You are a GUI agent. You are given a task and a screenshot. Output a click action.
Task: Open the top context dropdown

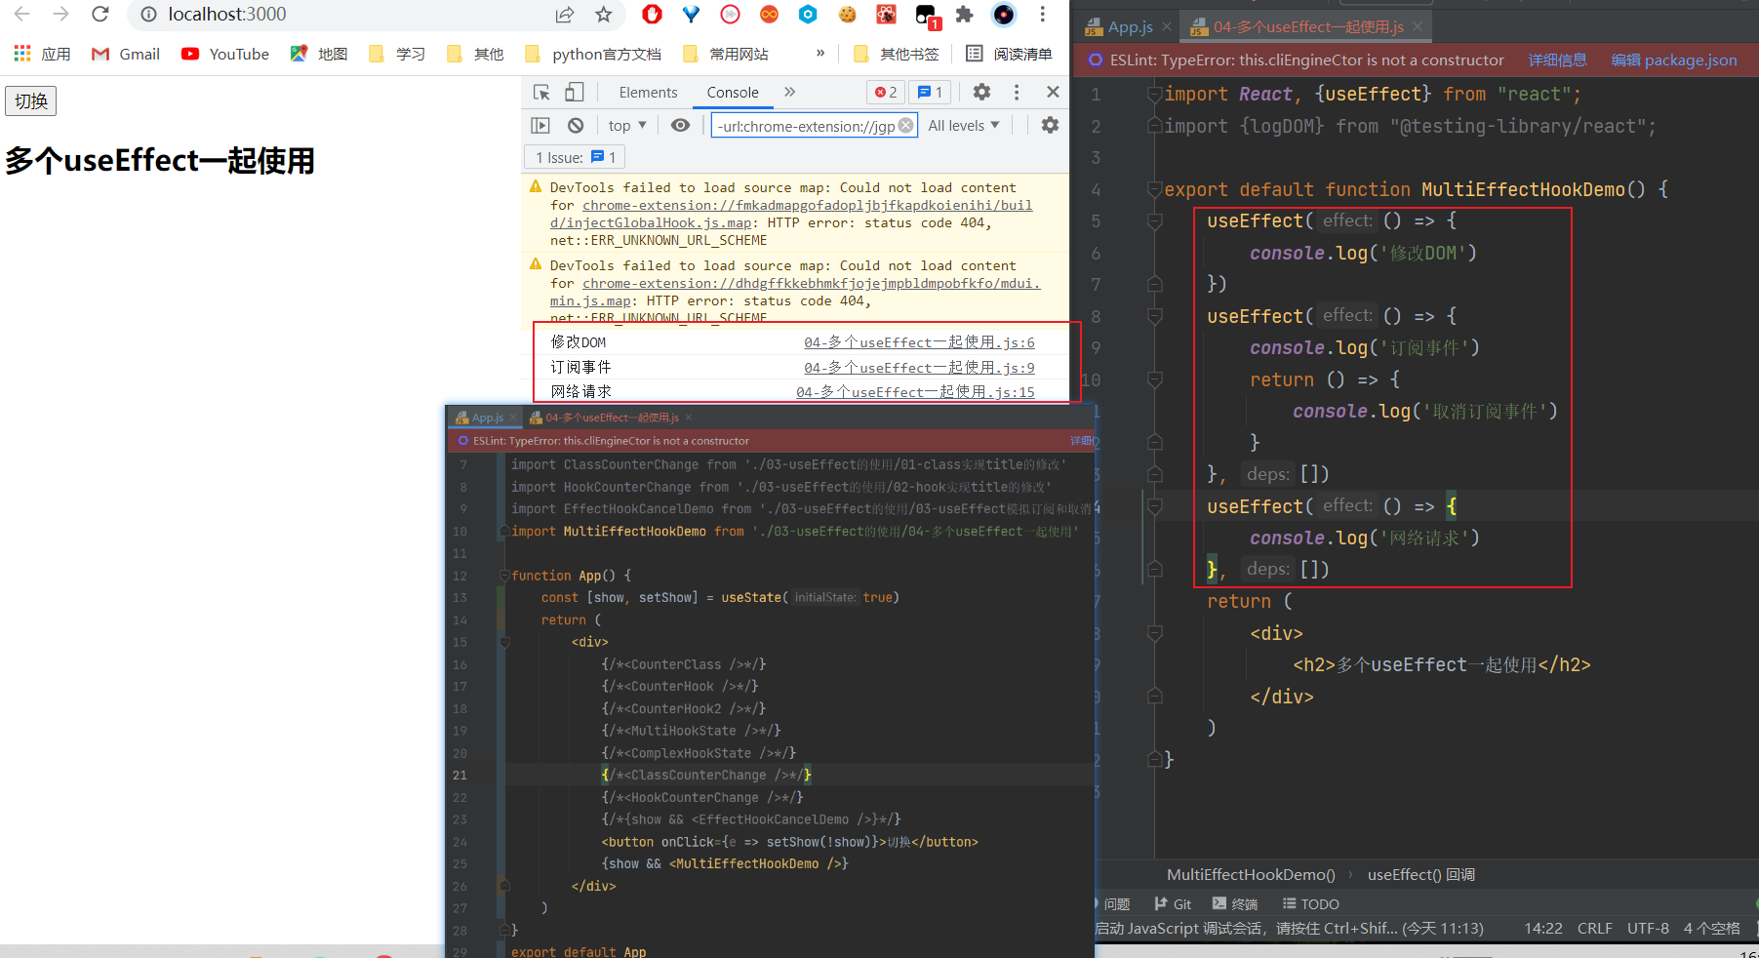[627, 125]
